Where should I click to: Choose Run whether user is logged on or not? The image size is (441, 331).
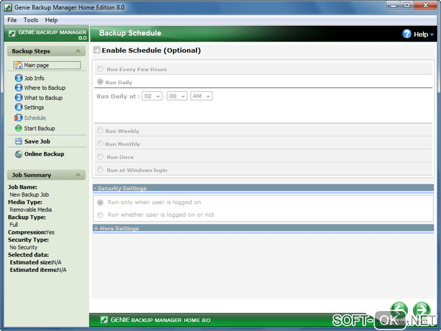pos(100,215)
